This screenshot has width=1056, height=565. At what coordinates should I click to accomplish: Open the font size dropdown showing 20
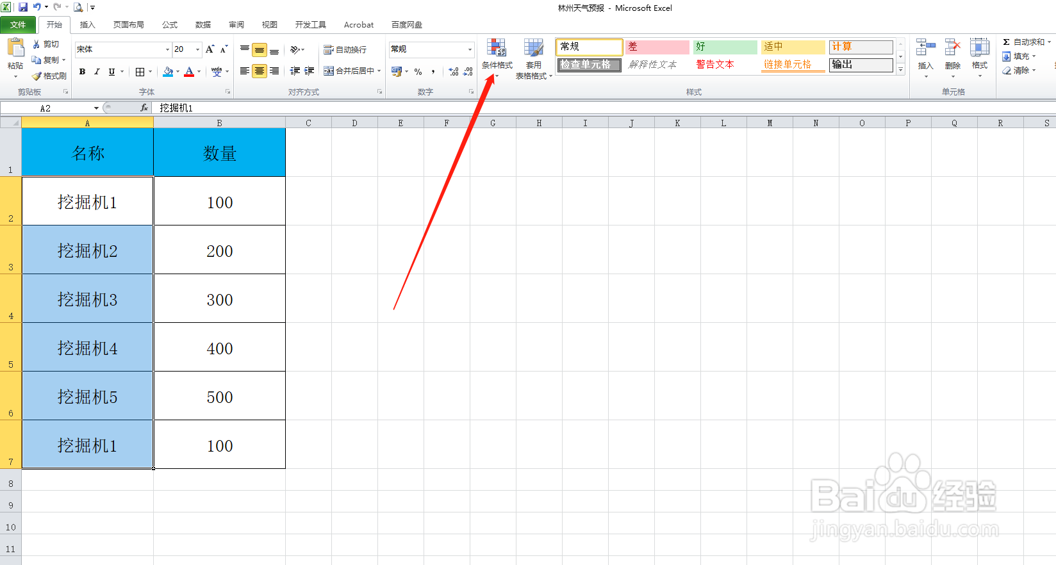[x=197, y=49]
